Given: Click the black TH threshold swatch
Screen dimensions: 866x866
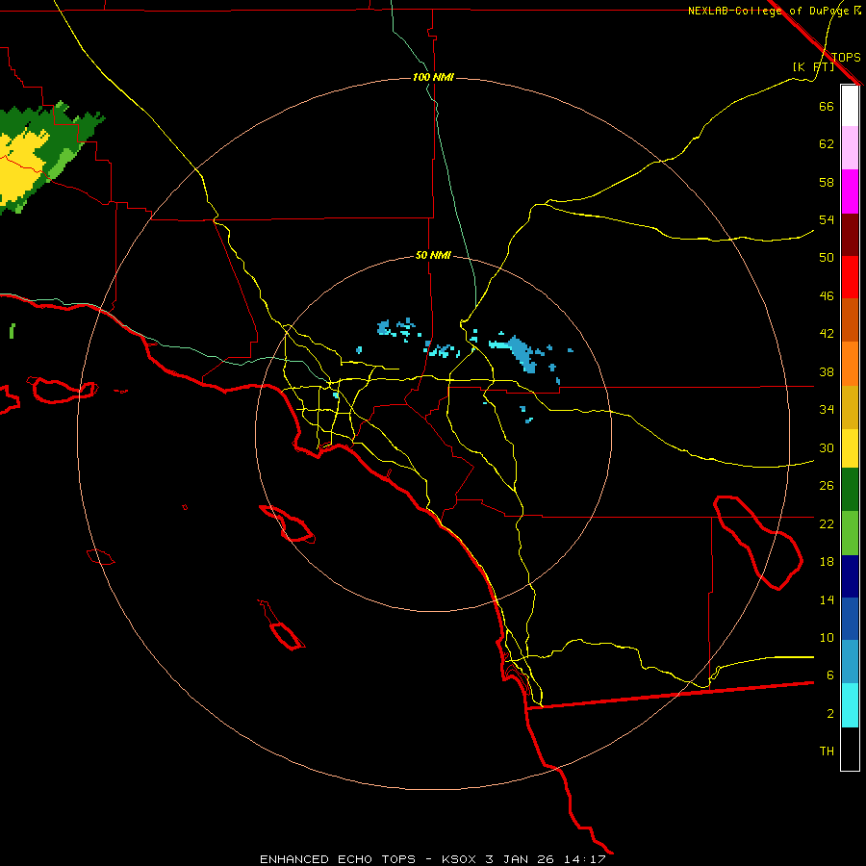Looking at the screenshot, I should 850,749.
